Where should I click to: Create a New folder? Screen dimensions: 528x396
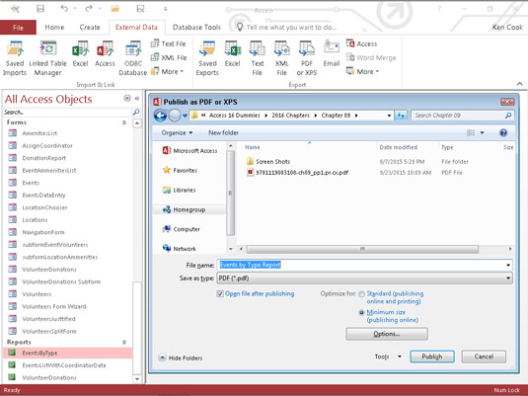(223, 132)
